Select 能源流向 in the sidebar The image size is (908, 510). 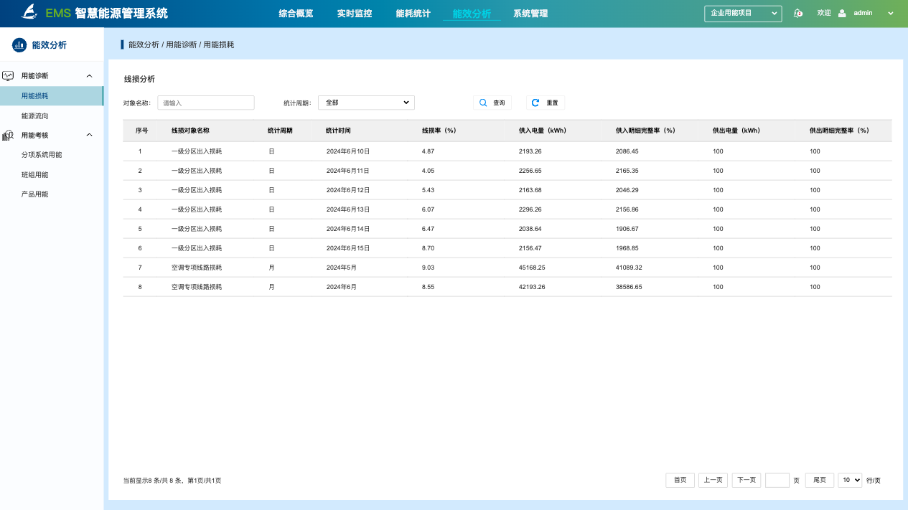tap(35, 115)
